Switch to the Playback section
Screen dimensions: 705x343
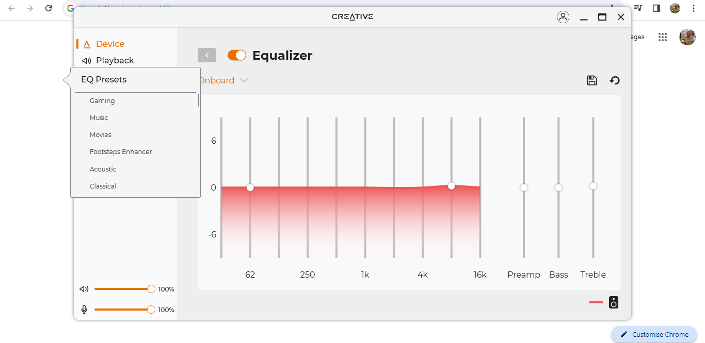pos(115,61)
